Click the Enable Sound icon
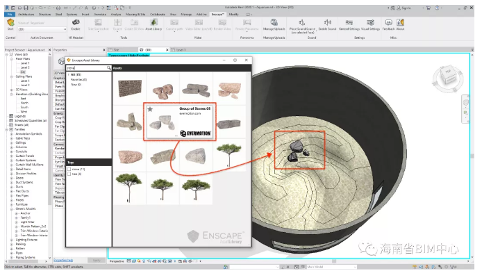Image resolution: width=482 pixels, height=271 pixels. (x=327, y=22)
